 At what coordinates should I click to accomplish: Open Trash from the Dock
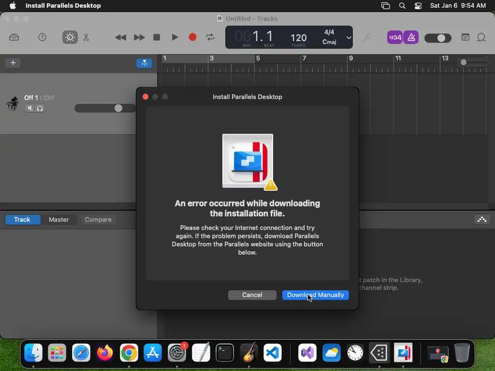click(x=462, y=353)
